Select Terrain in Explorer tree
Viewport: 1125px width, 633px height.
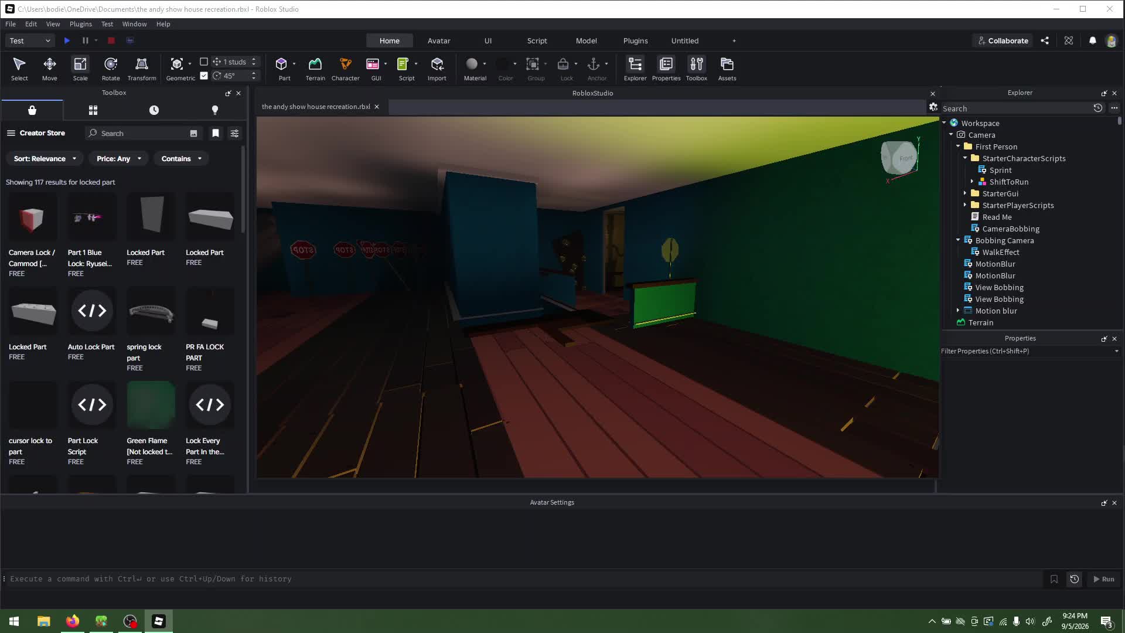click(980, 322)
